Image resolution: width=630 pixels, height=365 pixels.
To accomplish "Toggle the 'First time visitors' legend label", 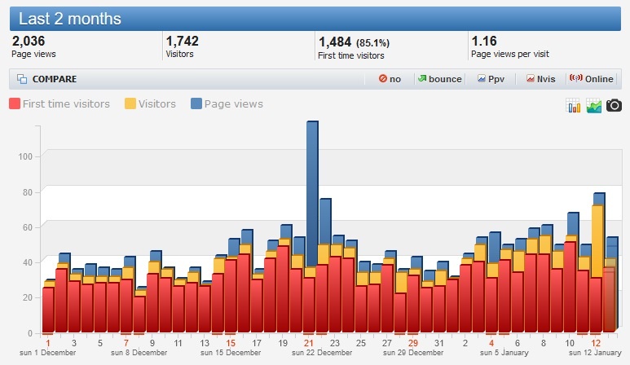I will point(66,104).
